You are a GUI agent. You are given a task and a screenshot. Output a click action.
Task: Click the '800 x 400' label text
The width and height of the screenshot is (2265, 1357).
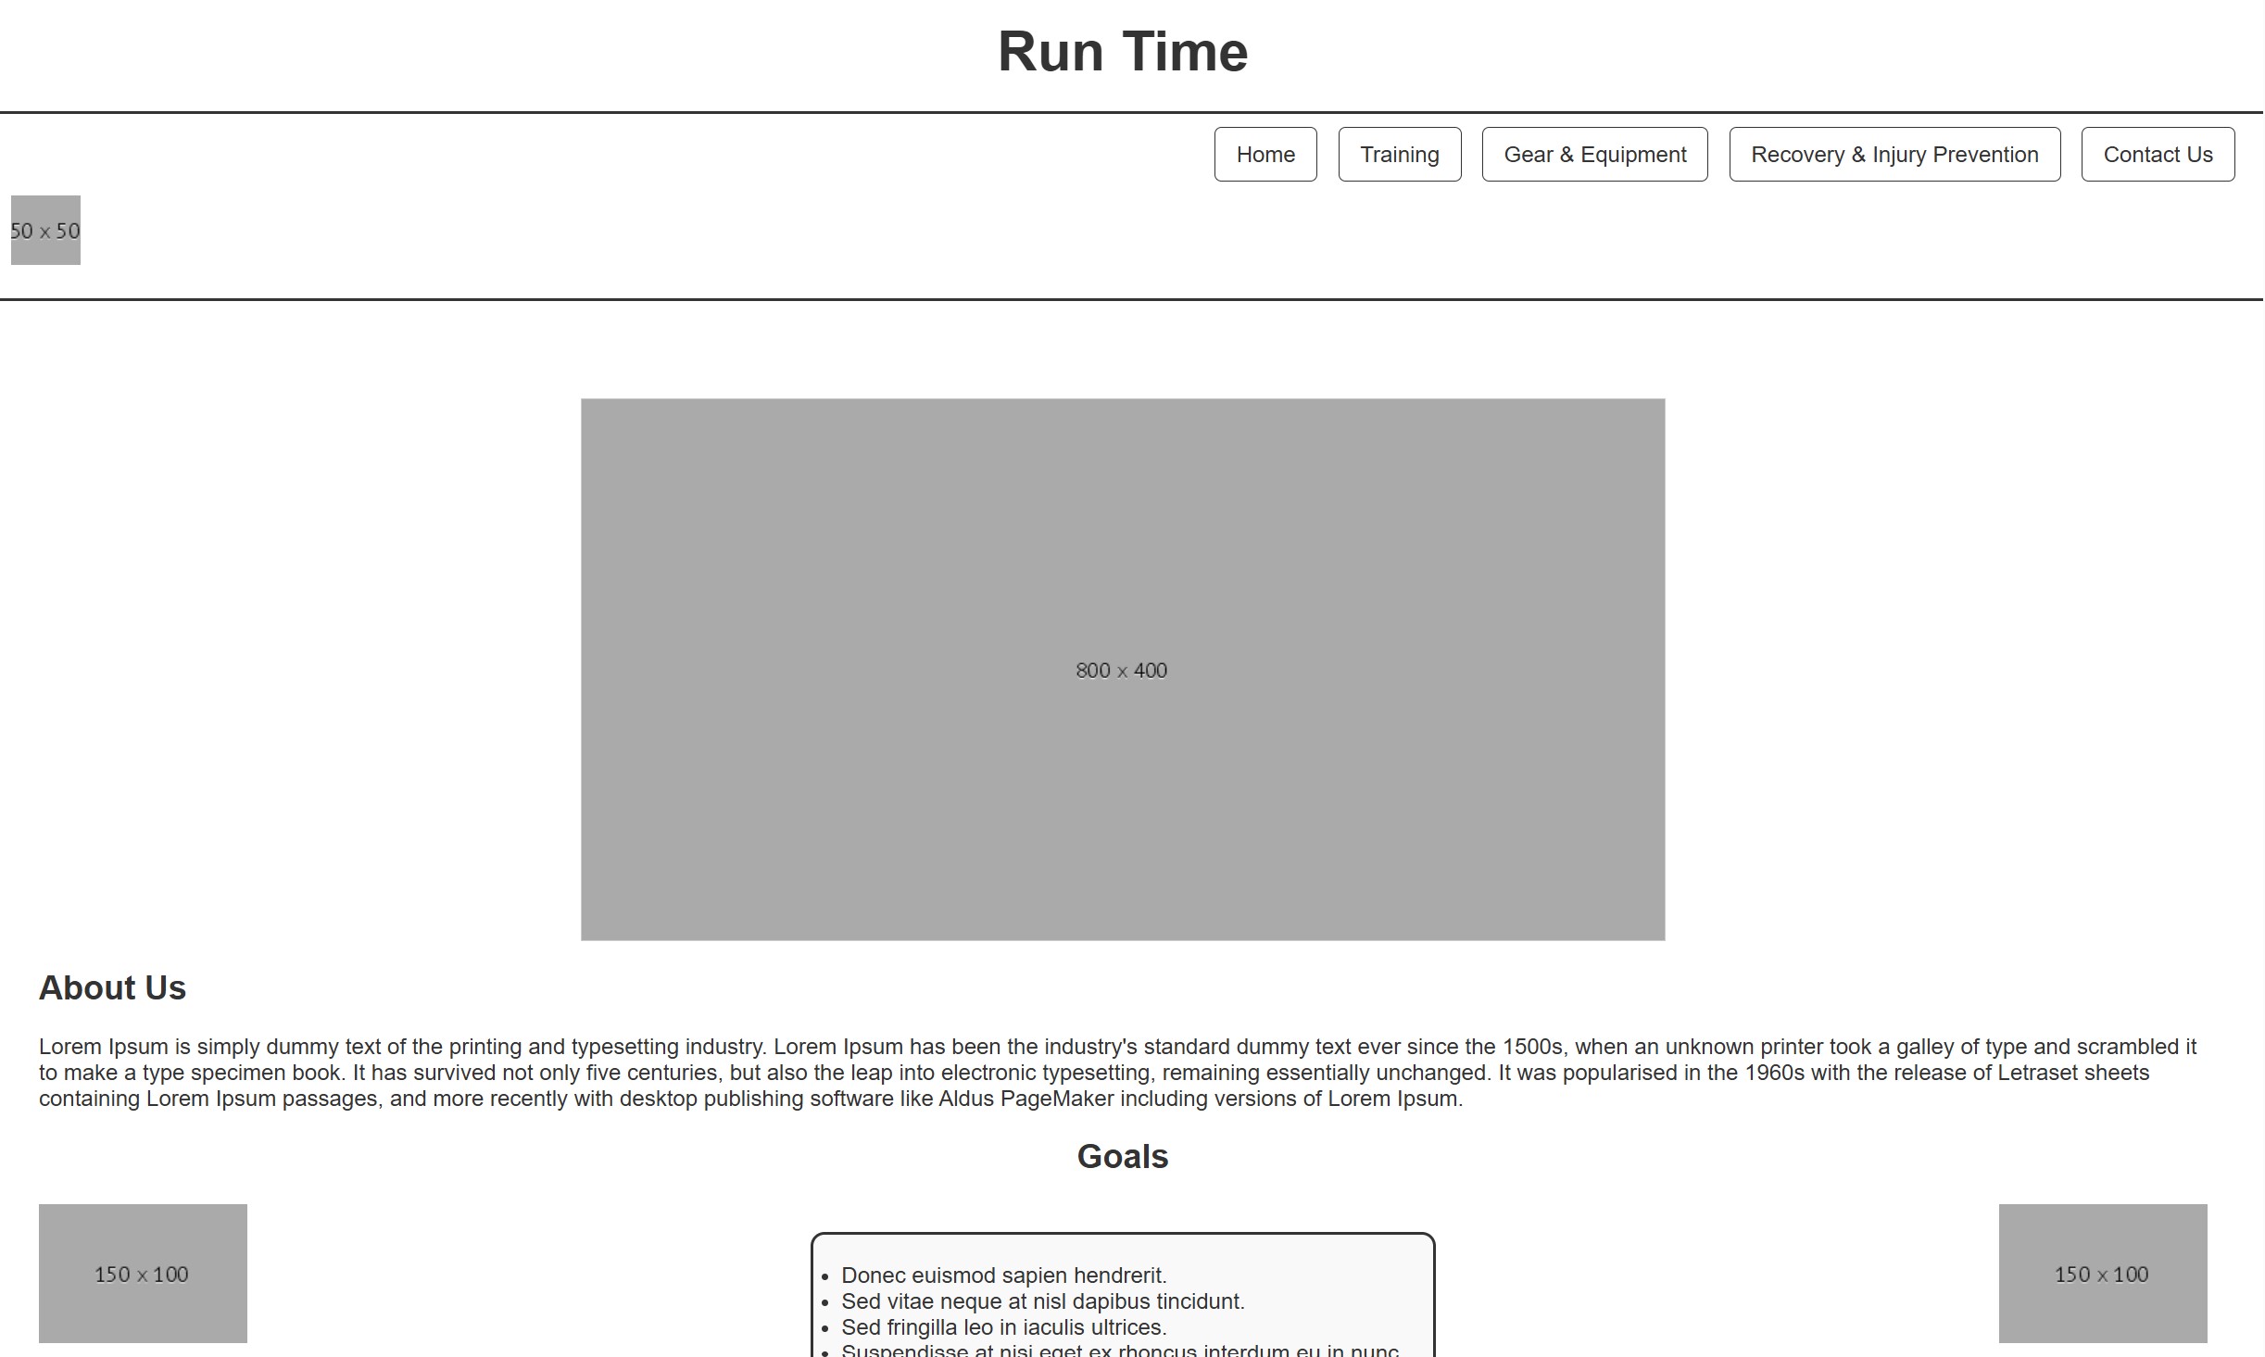[x=1121, y=671]
